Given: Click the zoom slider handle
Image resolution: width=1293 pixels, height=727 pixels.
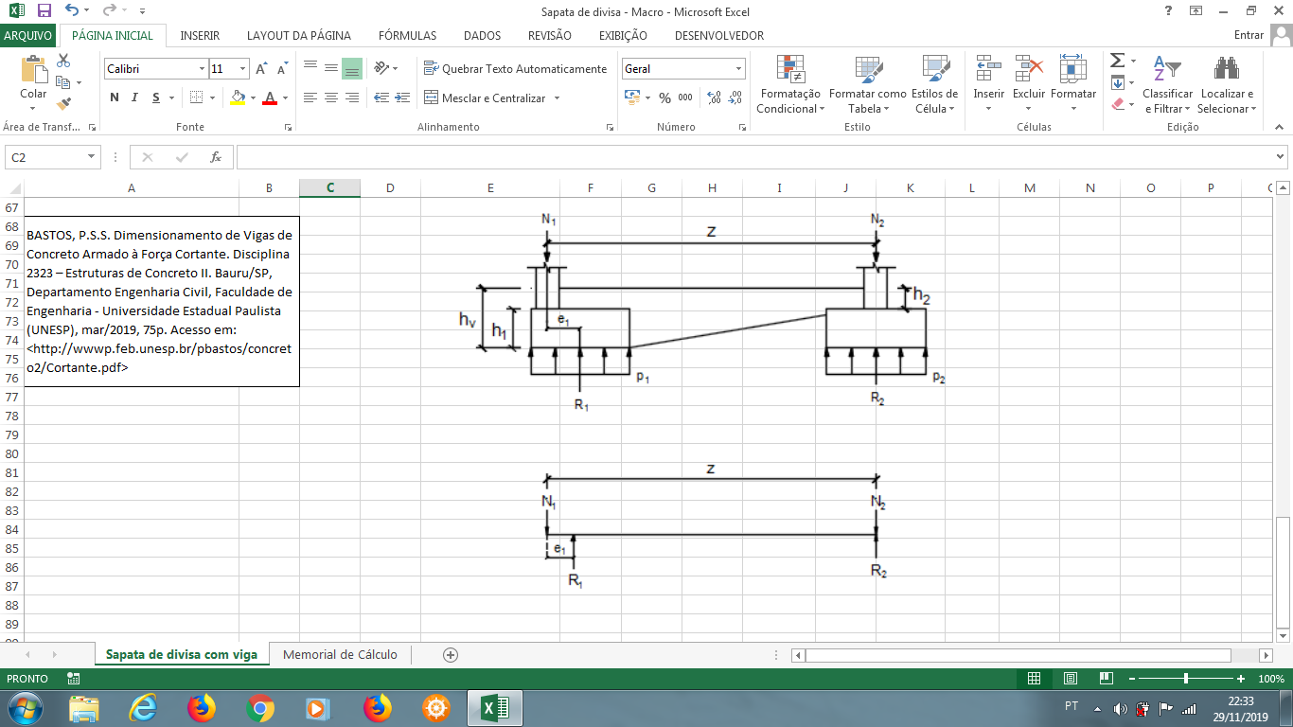Looking at the screenshot, I should pos(1186,679).
